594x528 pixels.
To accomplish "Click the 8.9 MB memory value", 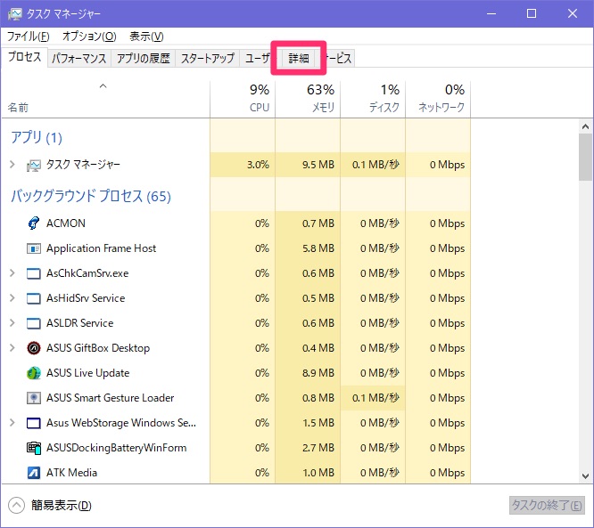I will [x=318, y=373].
